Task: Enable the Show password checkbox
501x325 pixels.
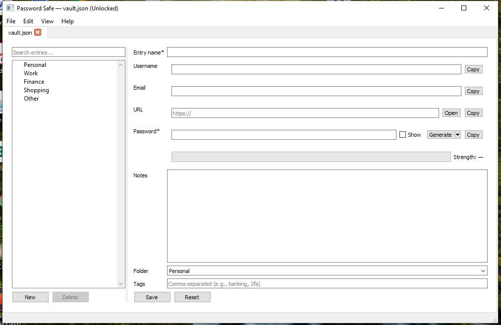Action: tap(403, 134)
